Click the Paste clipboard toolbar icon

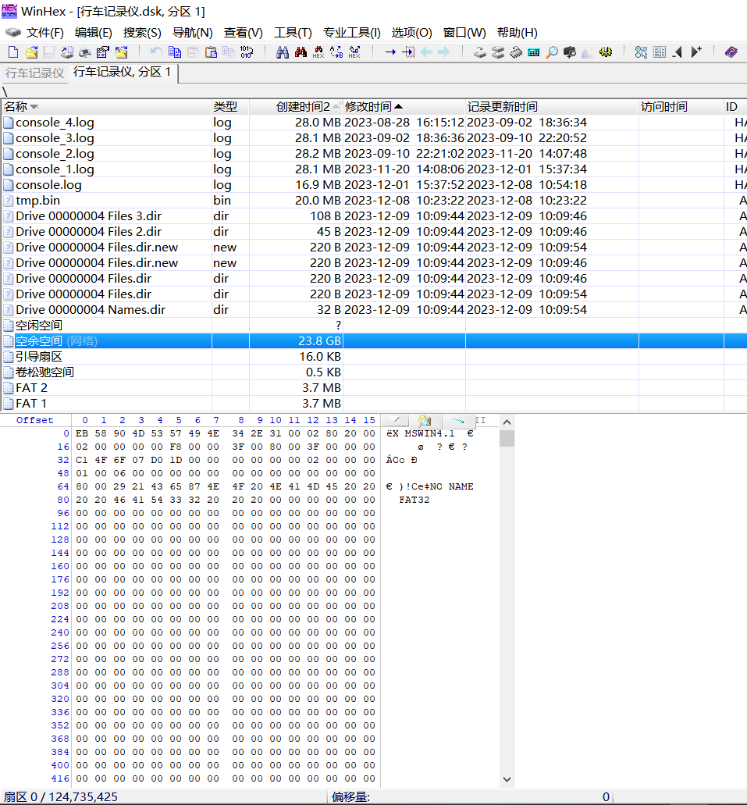[x=211, y=52]
